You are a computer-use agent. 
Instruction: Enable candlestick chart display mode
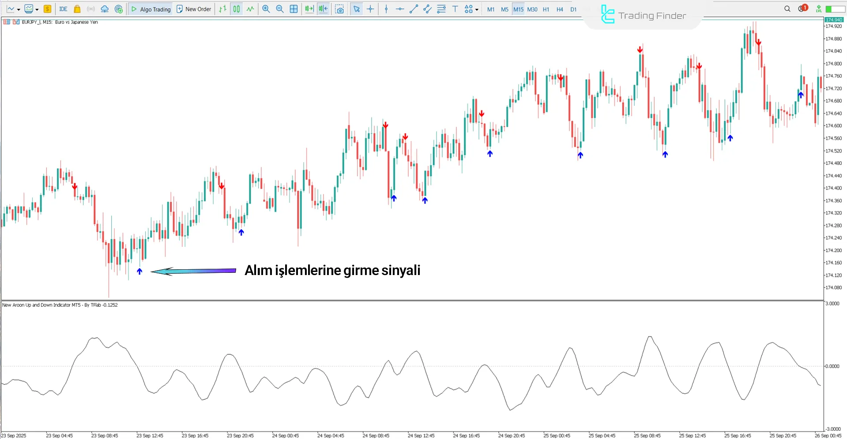pyautogui.click(x=236, y=9)
